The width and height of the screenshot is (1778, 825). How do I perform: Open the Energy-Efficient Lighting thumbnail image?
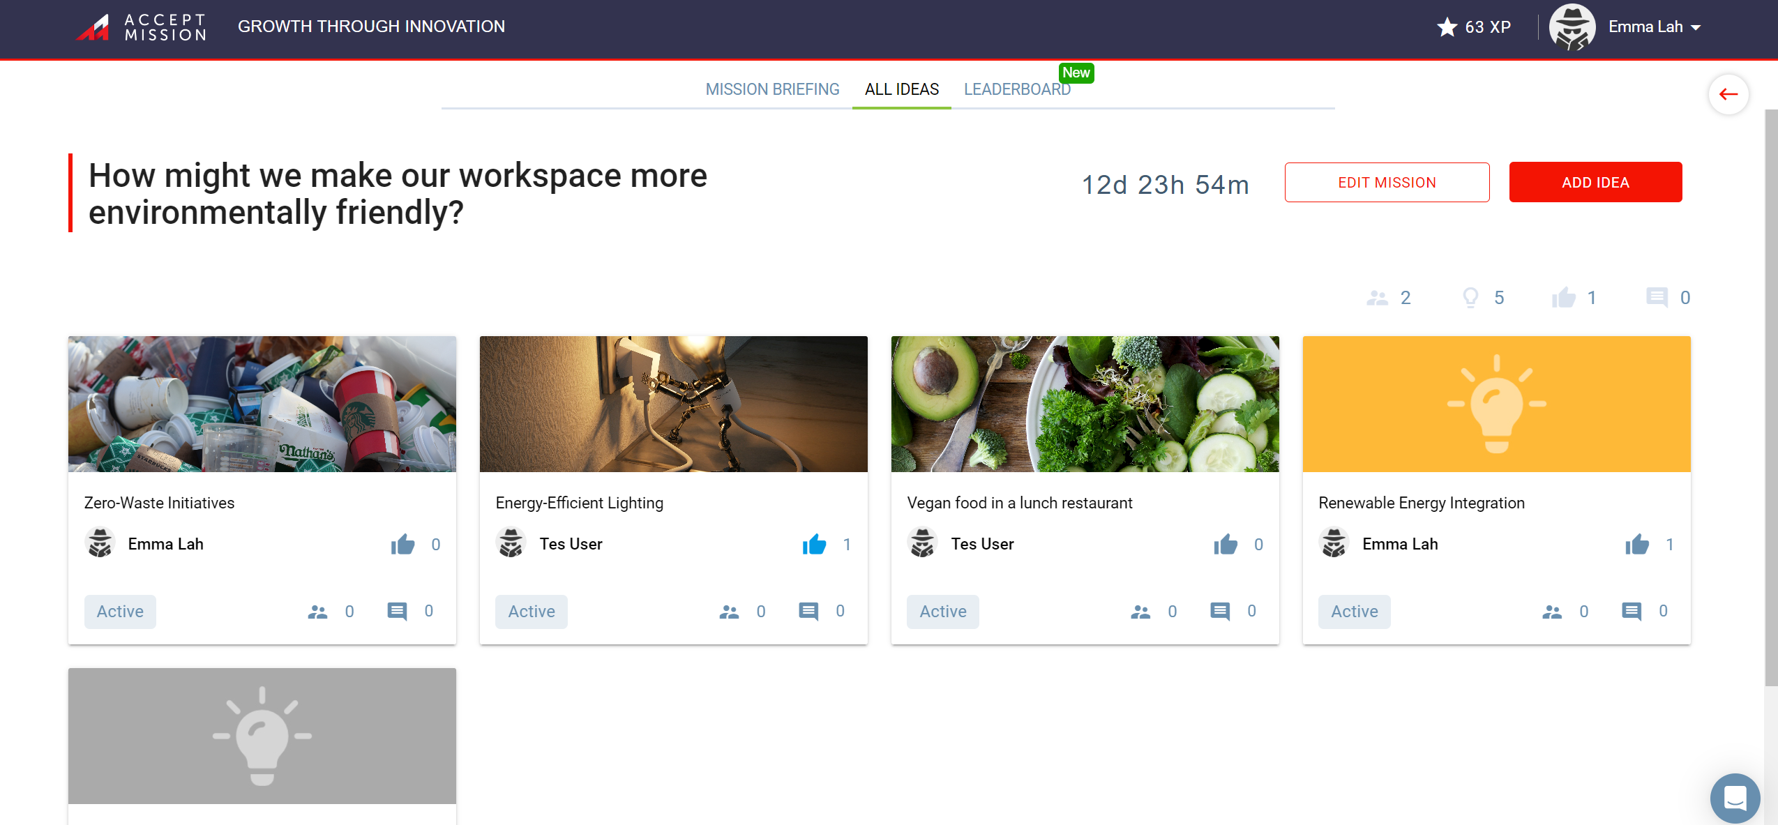674,404
